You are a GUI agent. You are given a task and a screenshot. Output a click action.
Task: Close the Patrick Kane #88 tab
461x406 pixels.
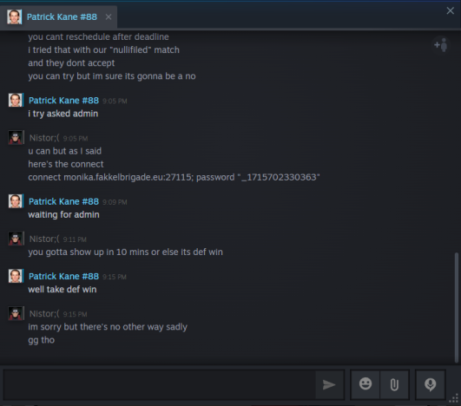coord(109,17)
